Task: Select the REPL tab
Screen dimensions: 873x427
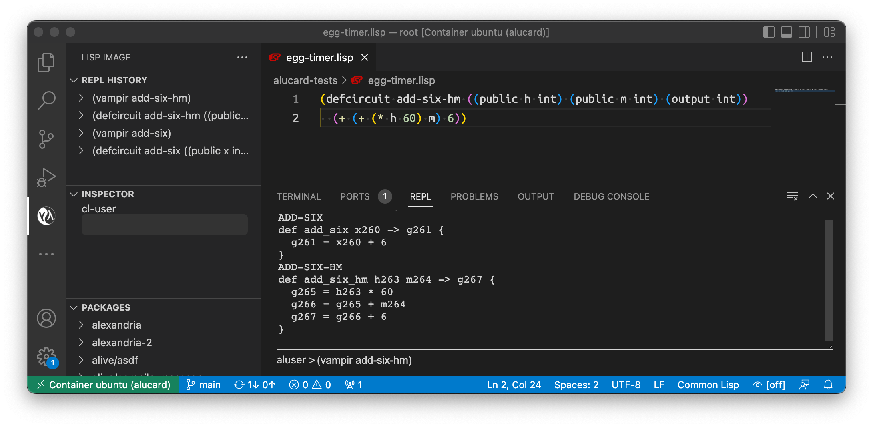Action: 421,196
